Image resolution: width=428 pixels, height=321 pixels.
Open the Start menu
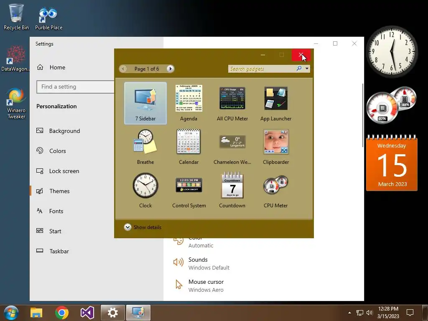click(x=11, y=313)
